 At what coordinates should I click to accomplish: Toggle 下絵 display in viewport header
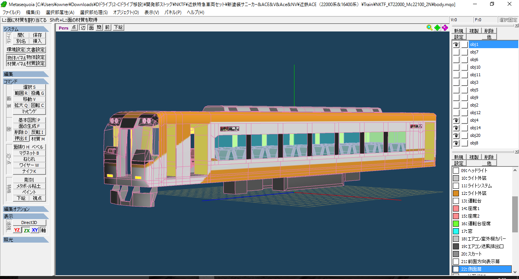point(118,27)
